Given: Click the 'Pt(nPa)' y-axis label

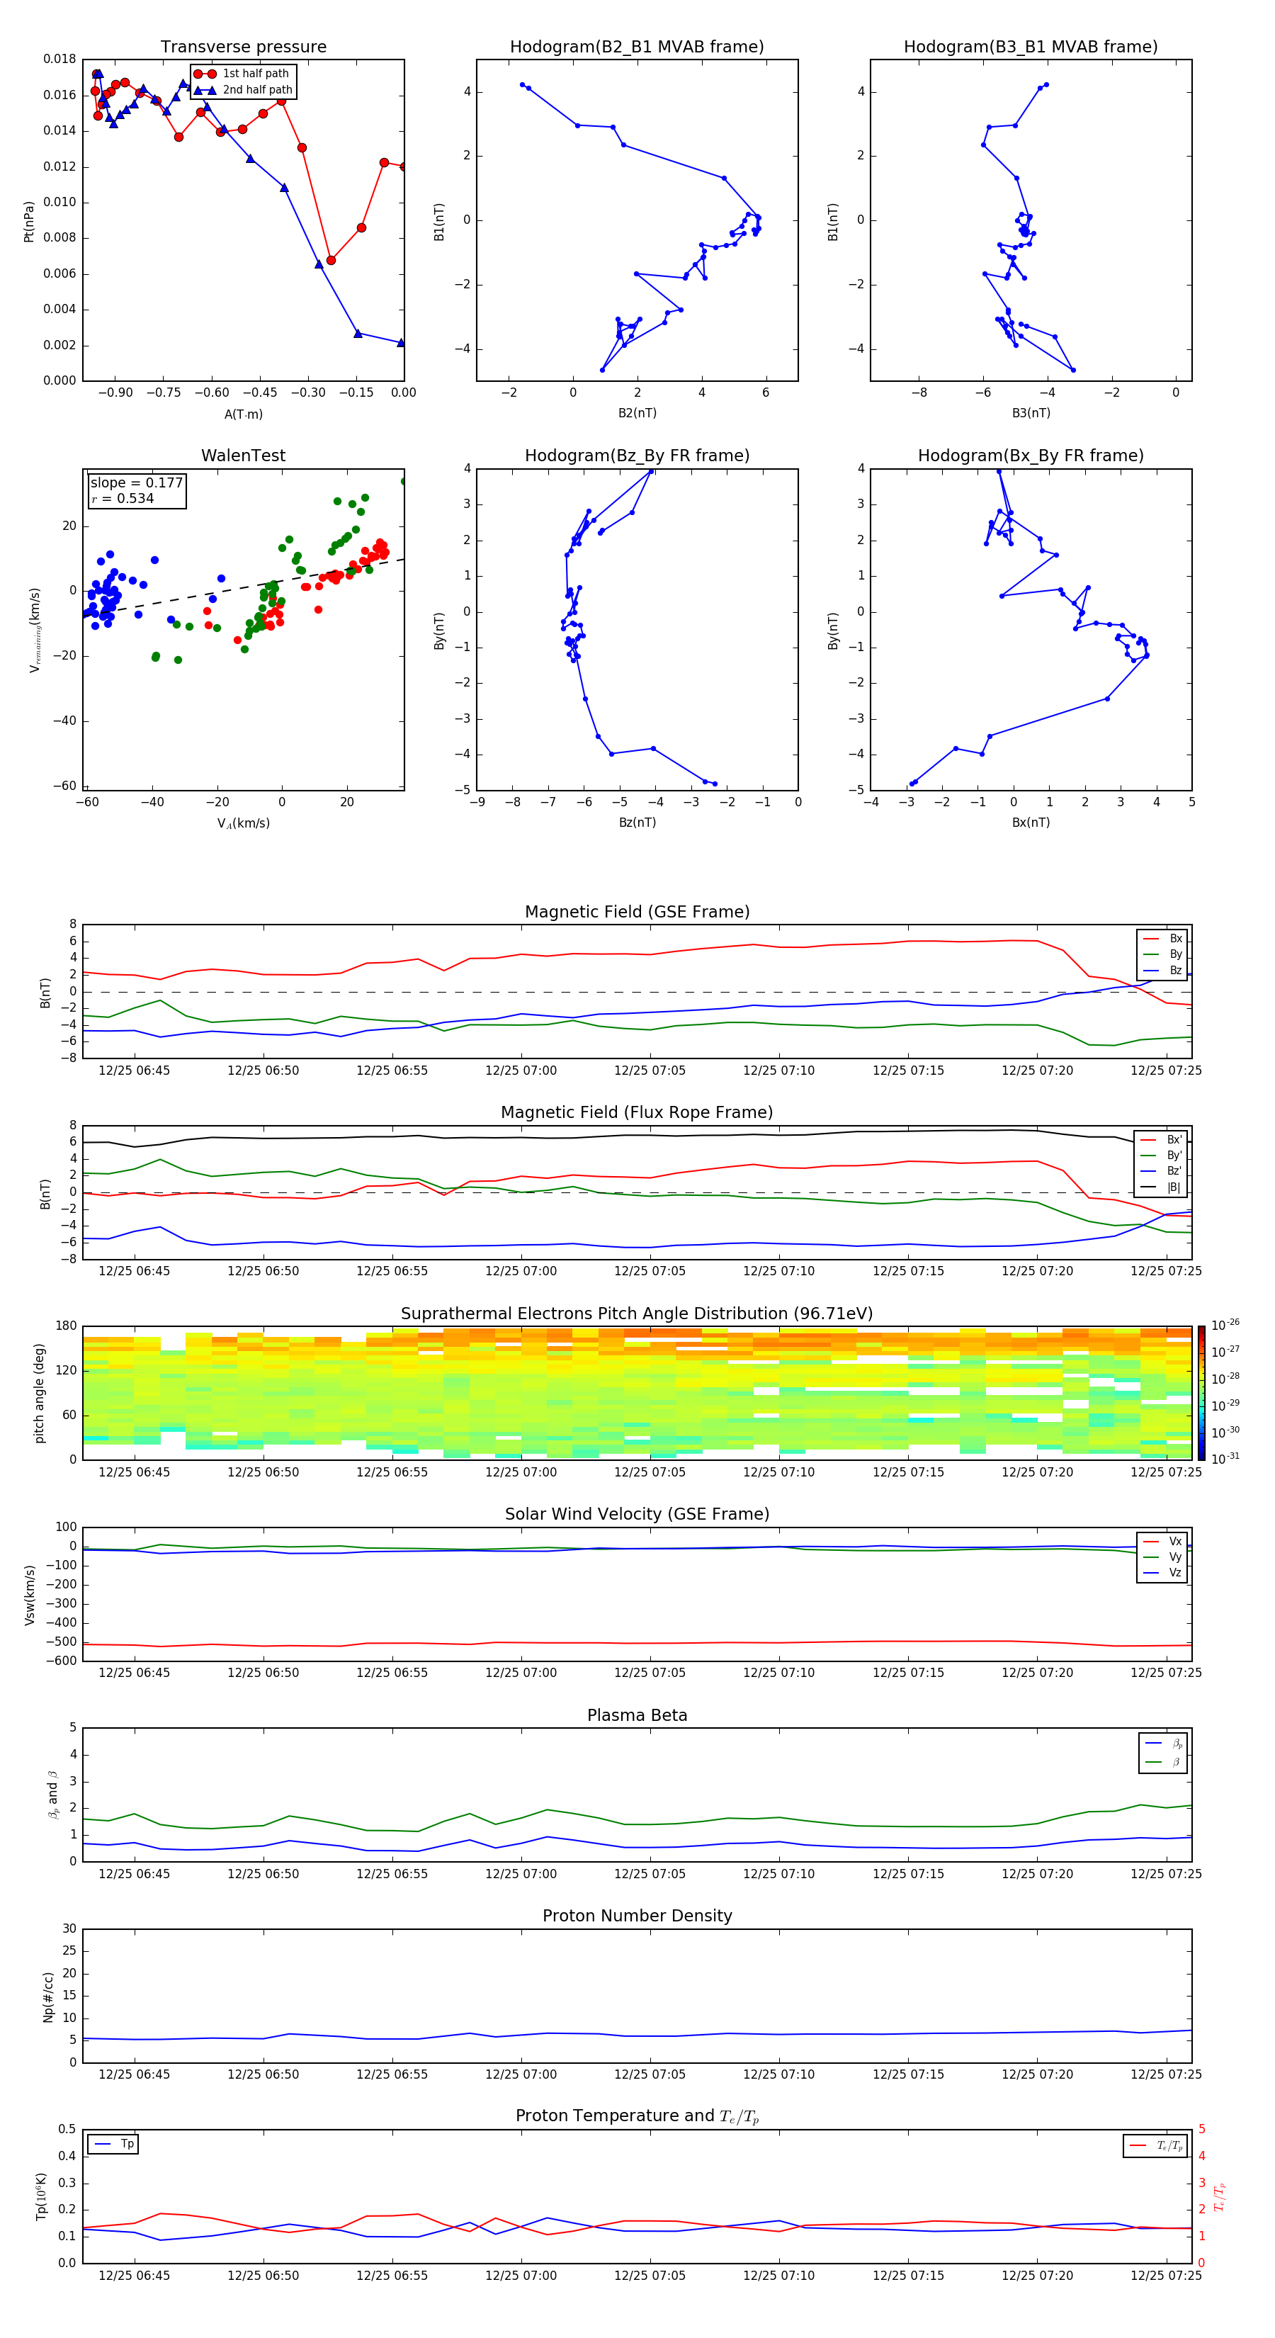Looking at the screenshot, I should coord(29,222).
